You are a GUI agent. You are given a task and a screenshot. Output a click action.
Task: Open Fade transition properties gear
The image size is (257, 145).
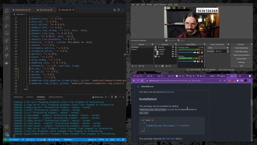227,48
